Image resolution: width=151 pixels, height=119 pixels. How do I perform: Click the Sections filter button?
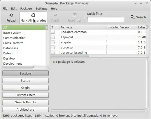pyautogui.click(x=25, y=73)
